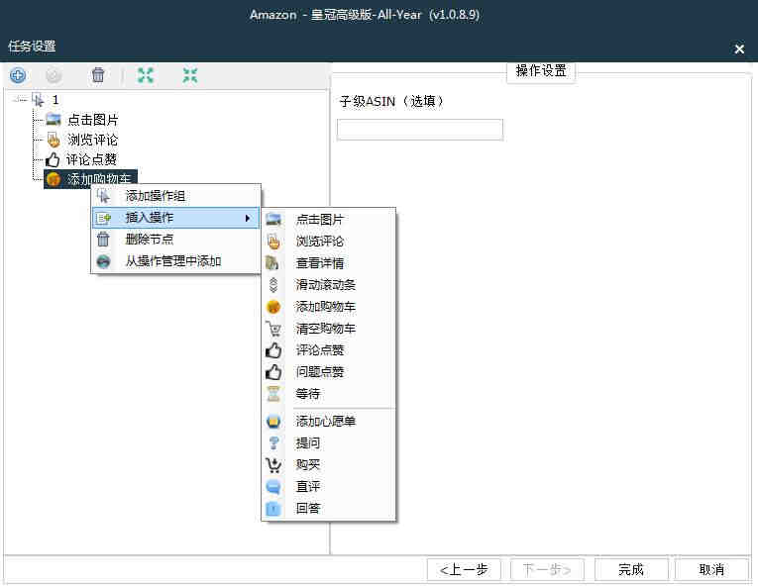The width and height of the screenshot is (758, 586).
Task: Click blue icon beside 回答
Action: tap(273, 508)
